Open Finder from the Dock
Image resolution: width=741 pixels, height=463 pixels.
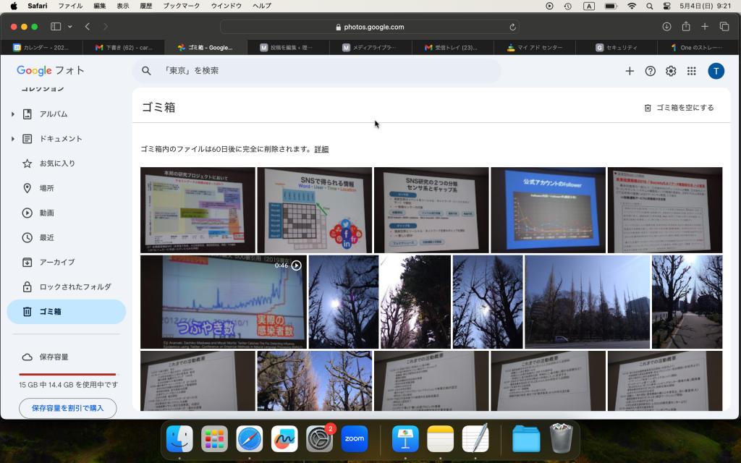pyautogui.click(x=179, y=438)
